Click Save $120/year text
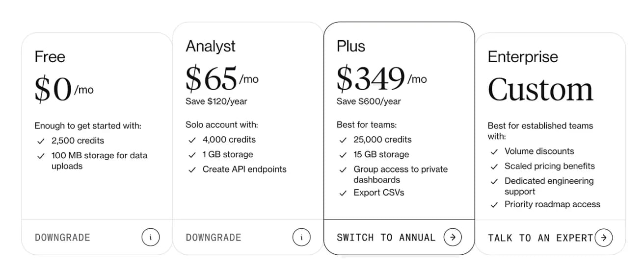 [216, 101]
